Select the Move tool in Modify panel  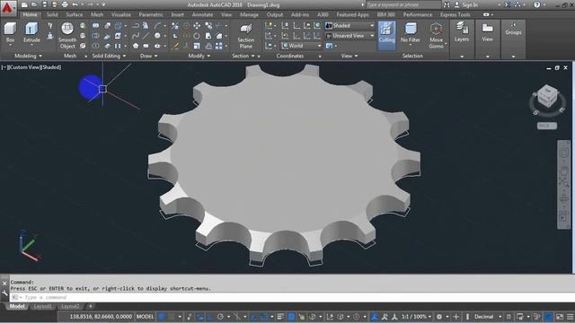(197, 26)
